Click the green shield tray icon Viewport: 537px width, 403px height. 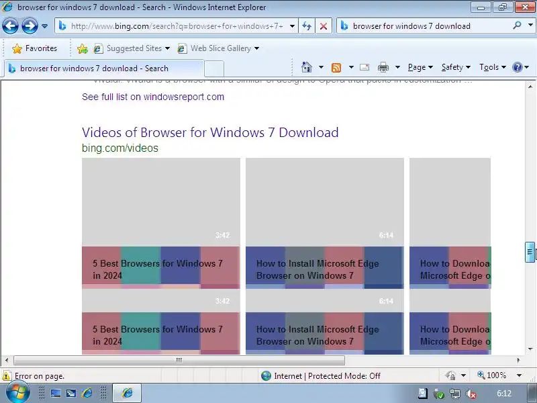point(439,394)
